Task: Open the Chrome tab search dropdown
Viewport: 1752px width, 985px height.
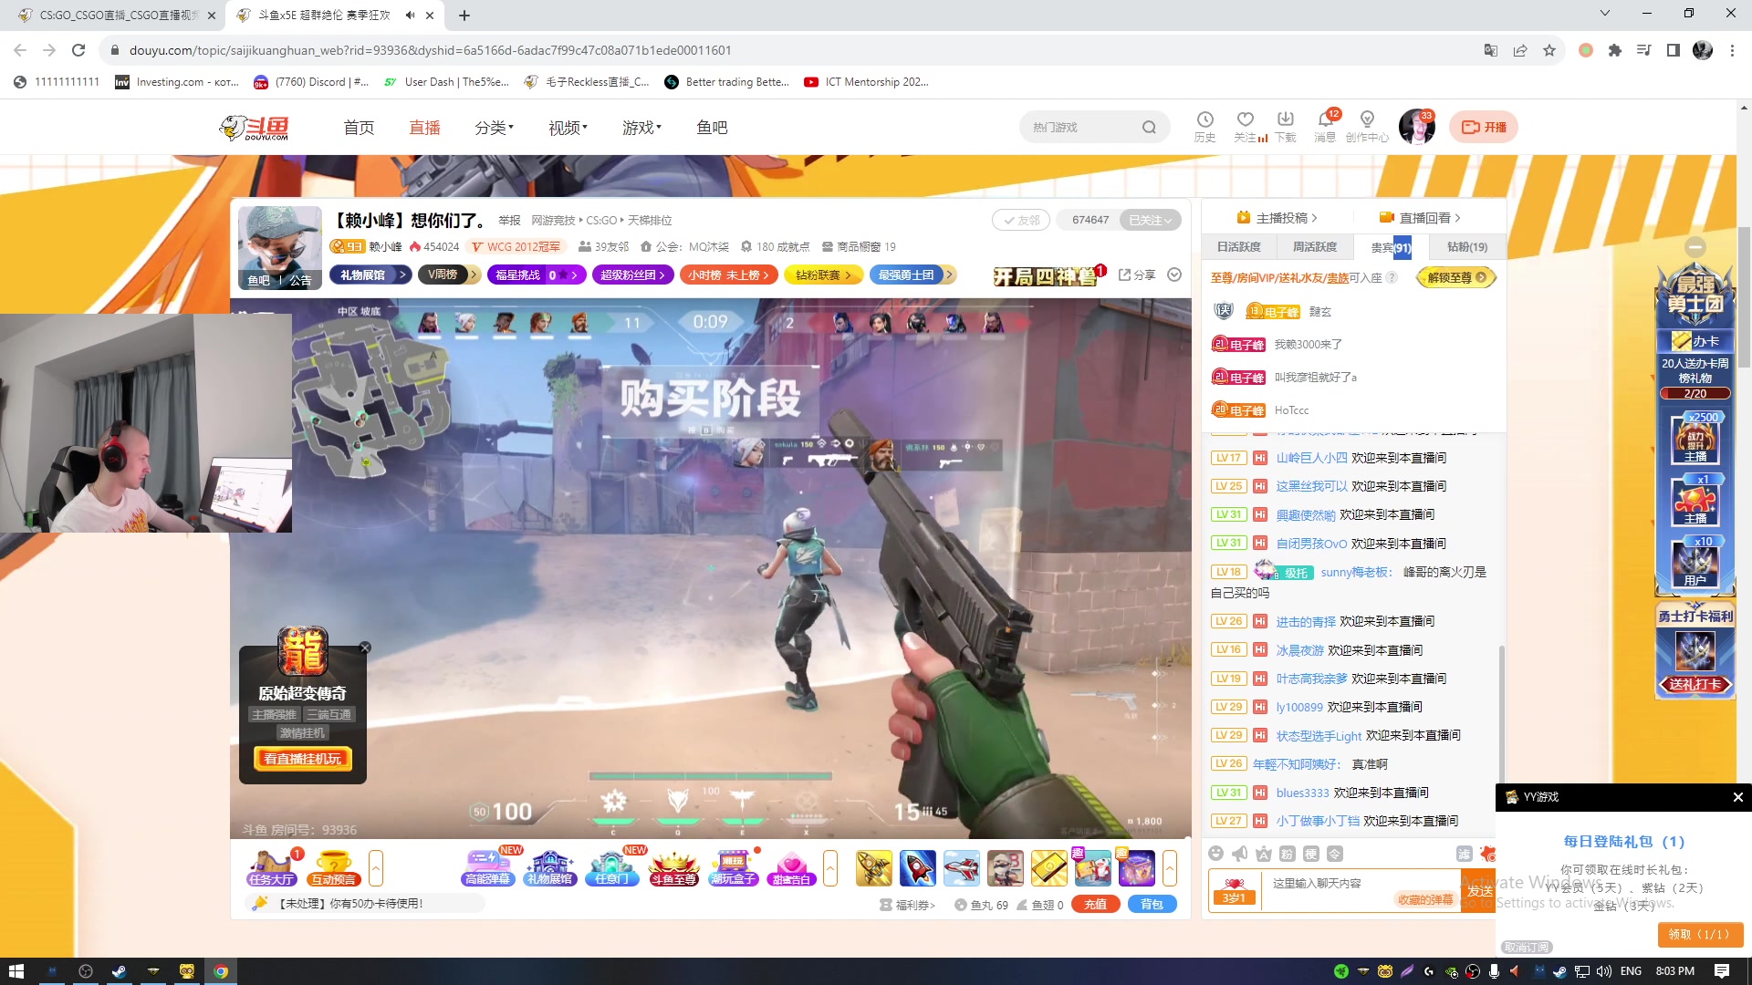Action: tap(1604, 14)
